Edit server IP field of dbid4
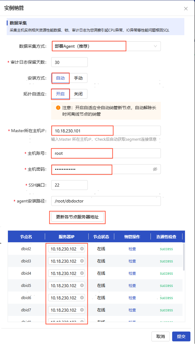The height and width of the screenshot is (345, 195). point(66,273)
